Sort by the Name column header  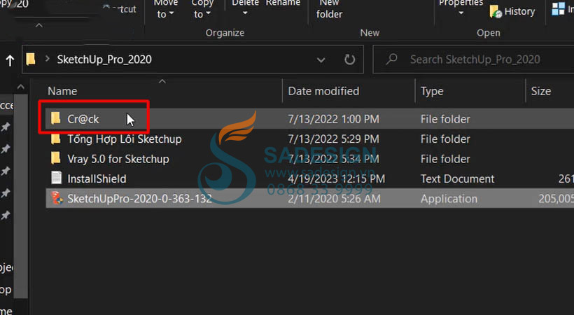(62, 91)
